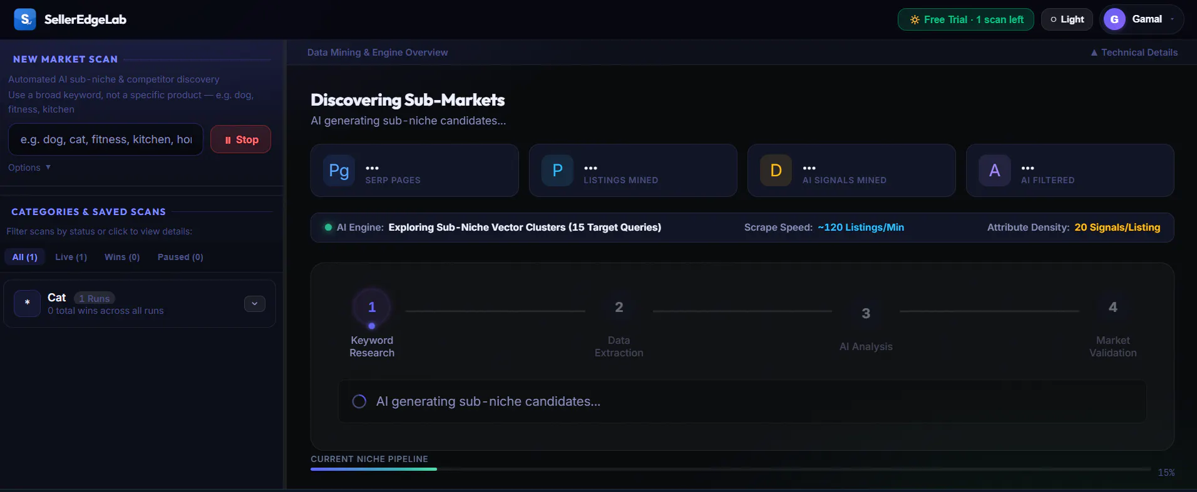Viewport: 1197px width, 492px height.
Task: Focus the keyword input field
Action: 106,139
